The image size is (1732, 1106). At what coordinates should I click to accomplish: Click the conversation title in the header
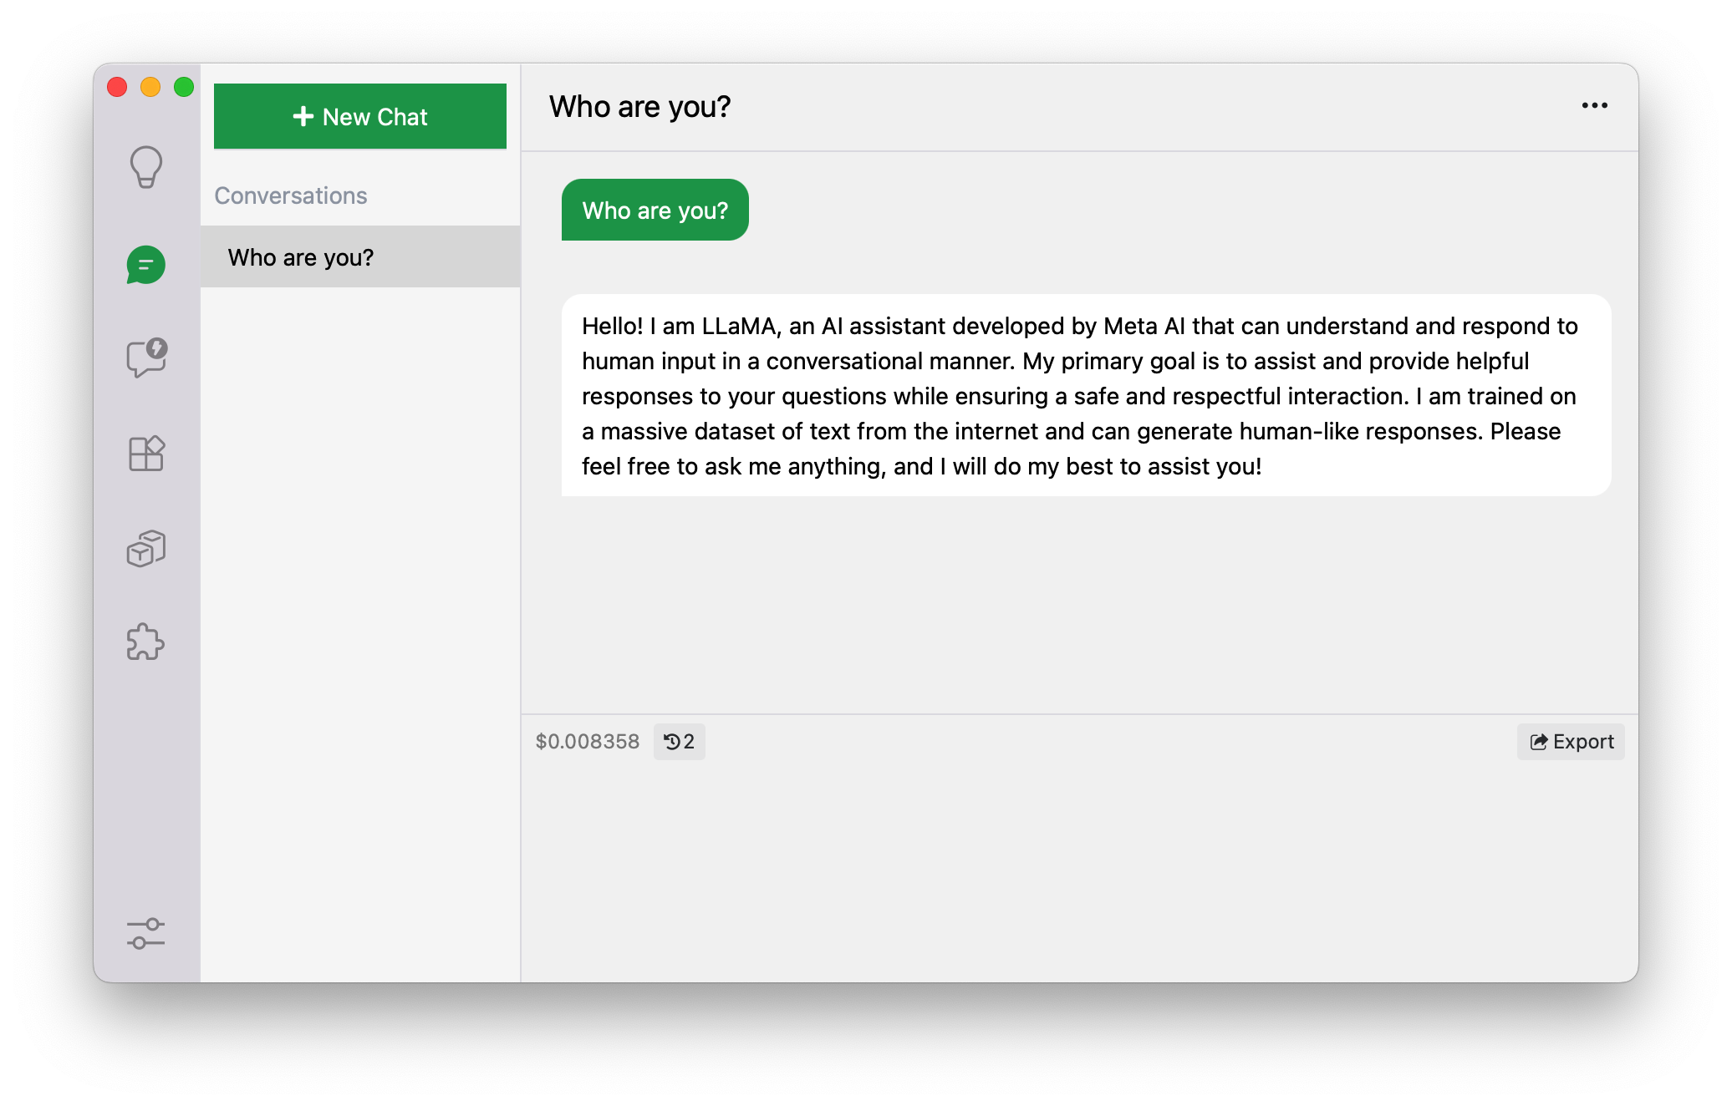(x=639, y=107)
